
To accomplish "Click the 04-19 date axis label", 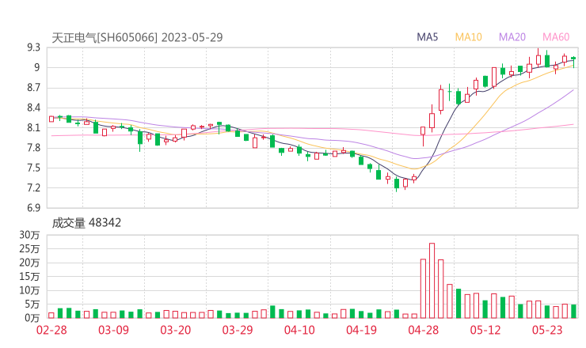I will tap(361, 330).
